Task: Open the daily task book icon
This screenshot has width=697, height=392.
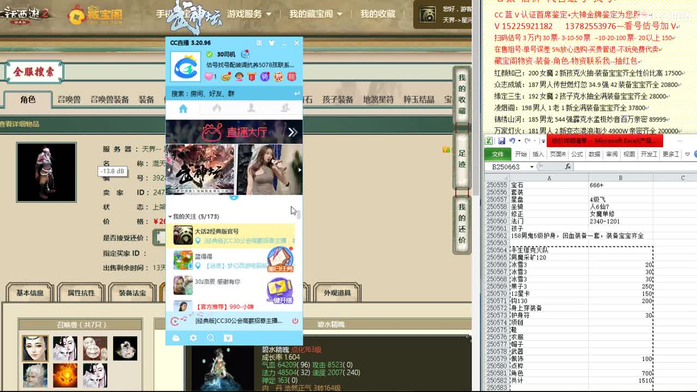Action: (x=280, y=260)
